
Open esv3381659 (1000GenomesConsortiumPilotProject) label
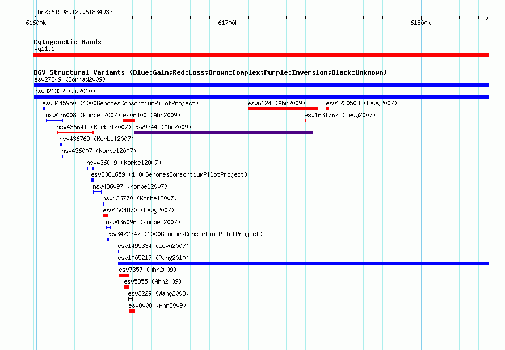(x=169, y=174)
